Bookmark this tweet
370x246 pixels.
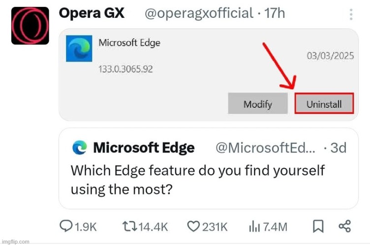click(318, 226)
